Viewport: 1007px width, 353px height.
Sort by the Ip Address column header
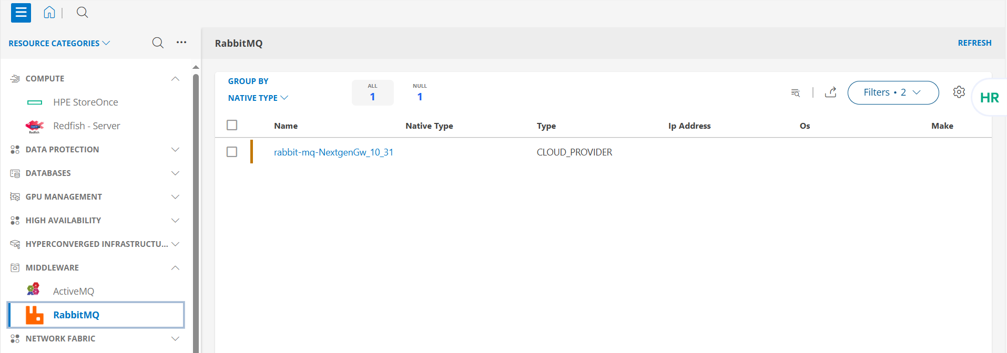689,126
